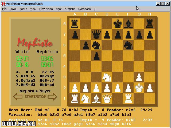Click the move '6.Kg1xg2' in move list
Screen dimensions: 171x128
point(26,81)
